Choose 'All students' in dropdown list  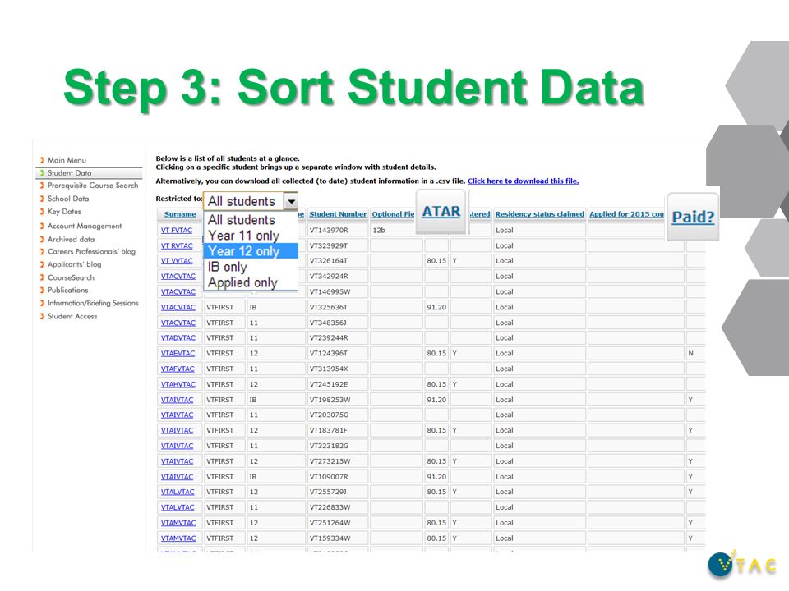tap(242, 220)
